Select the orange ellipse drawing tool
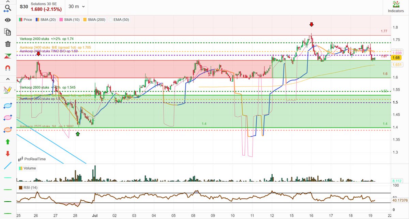 (7, 130)
